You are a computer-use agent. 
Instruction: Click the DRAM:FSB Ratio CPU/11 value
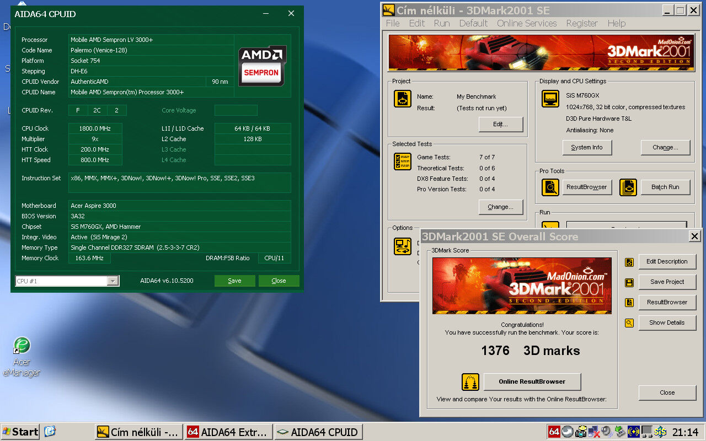pyautogui.click(x=274, y=258)
